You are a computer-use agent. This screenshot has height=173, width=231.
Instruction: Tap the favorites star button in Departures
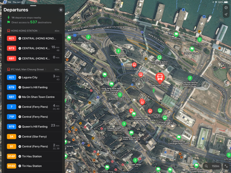61,10
